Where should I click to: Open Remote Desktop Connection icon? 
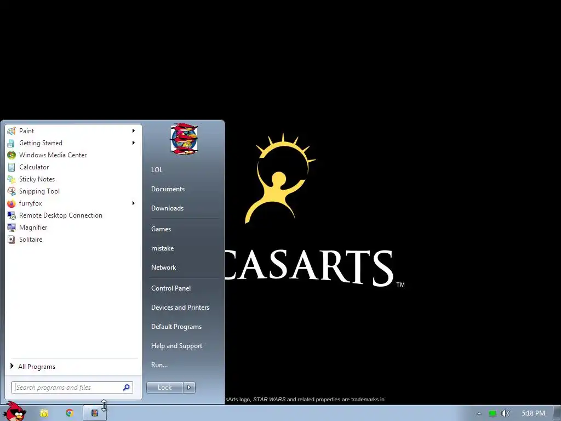tap(12, 215)
